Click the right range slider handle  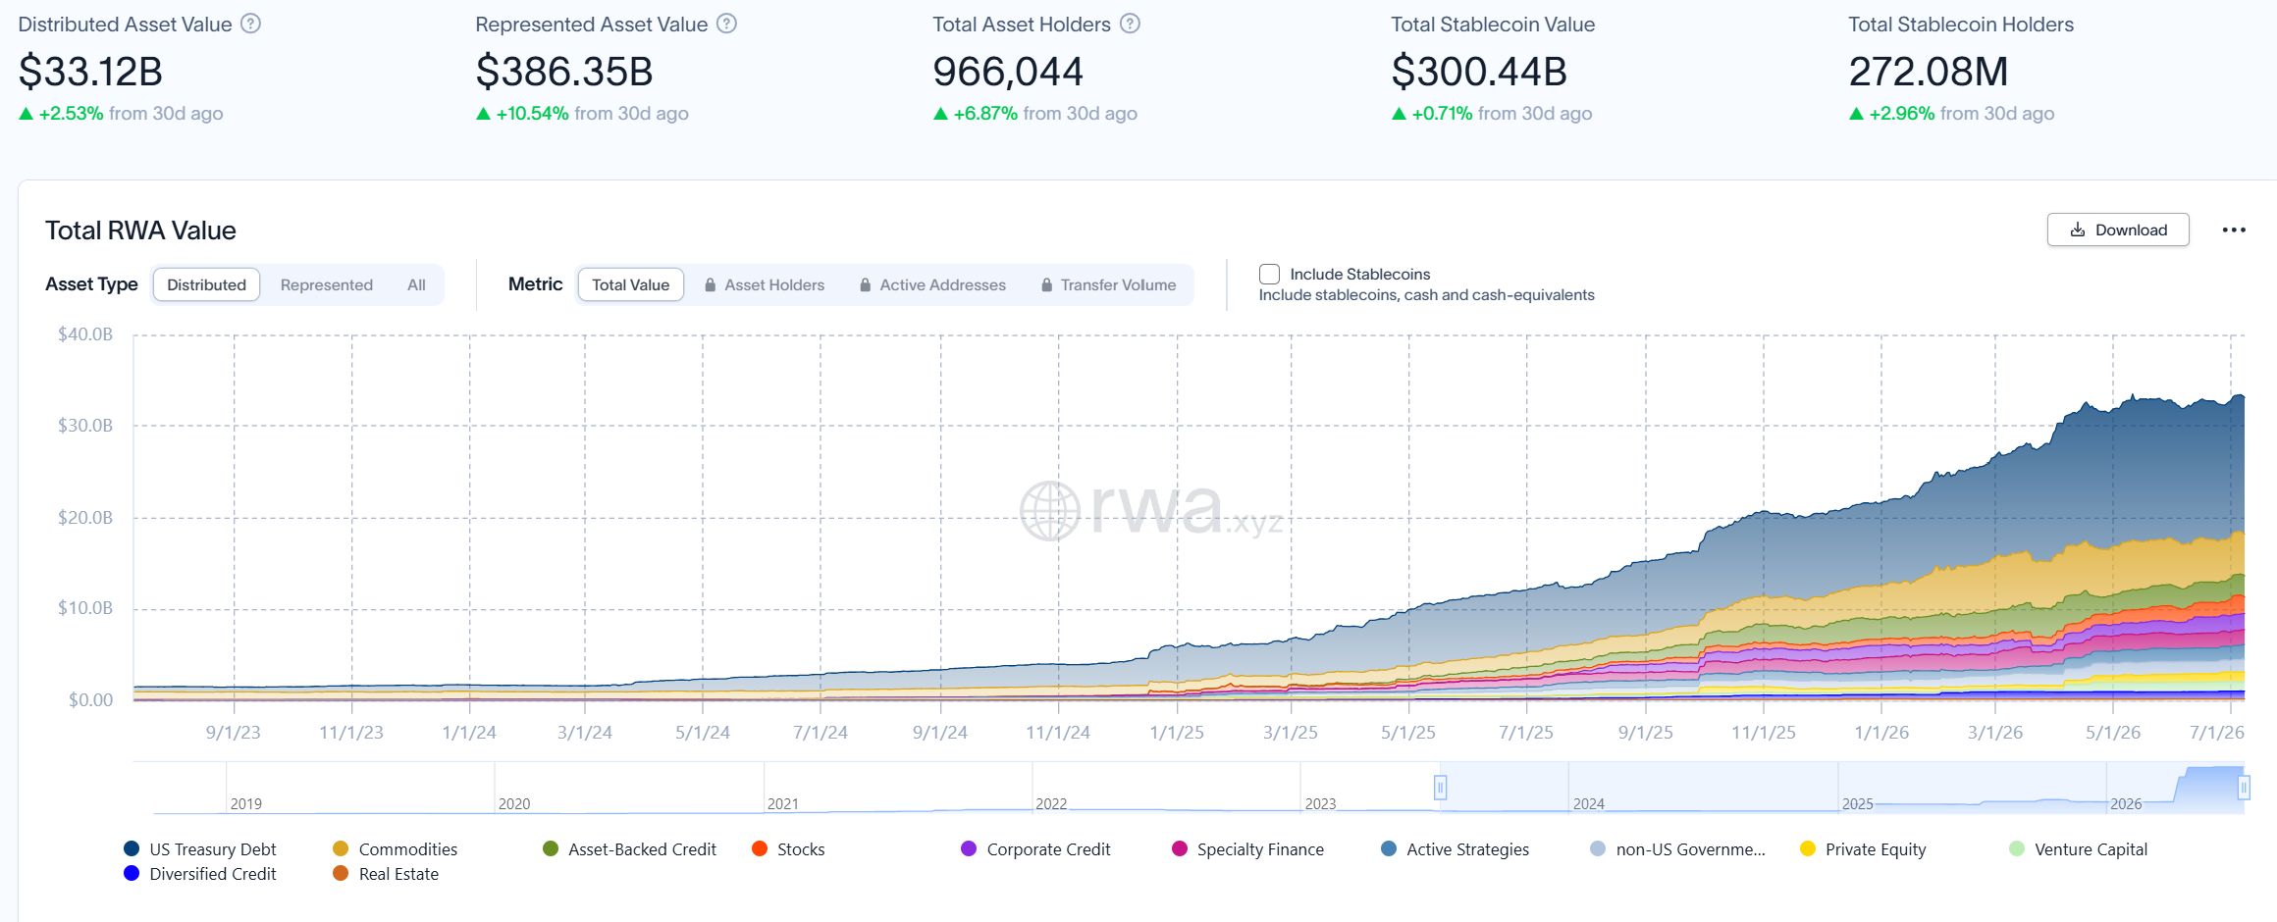click(2244, 787)
